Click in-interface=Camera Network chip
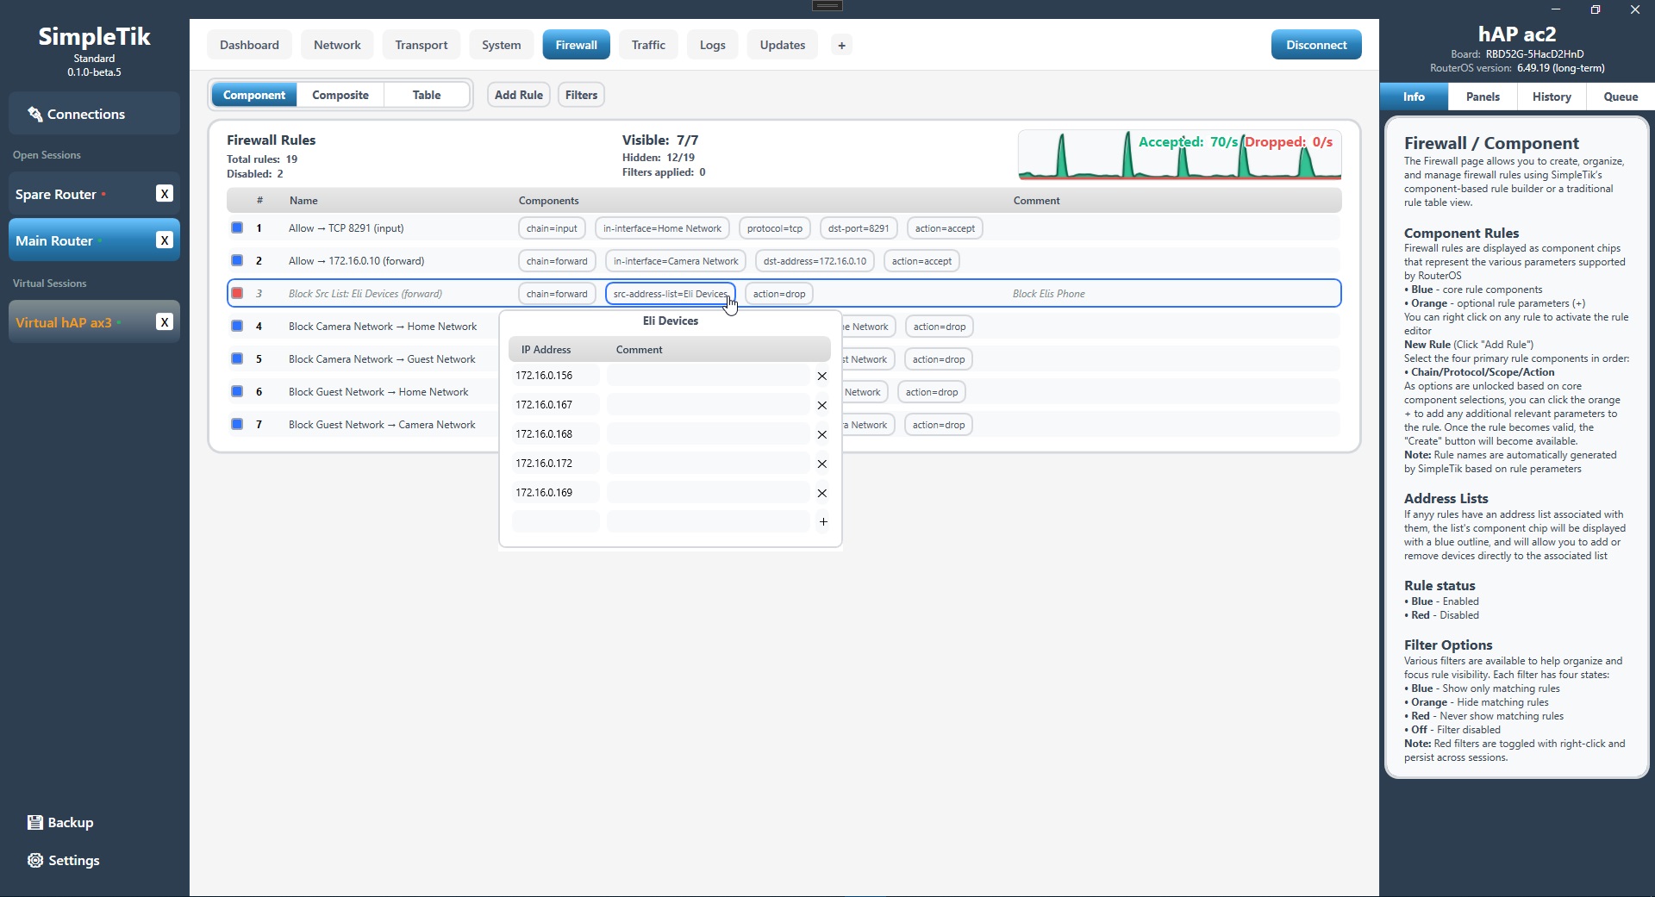 676,261
